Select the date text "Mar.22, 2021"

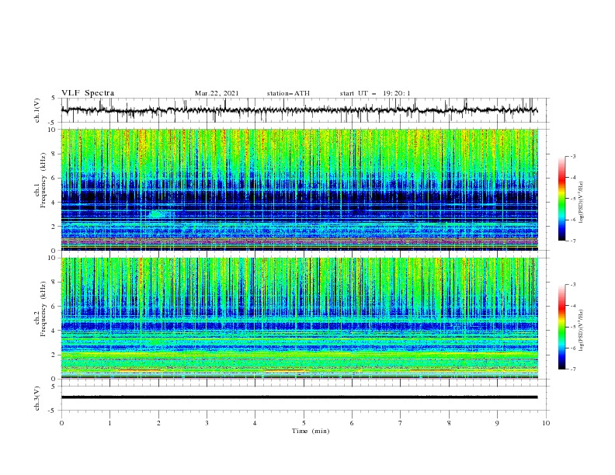click(x=217, y=93)
